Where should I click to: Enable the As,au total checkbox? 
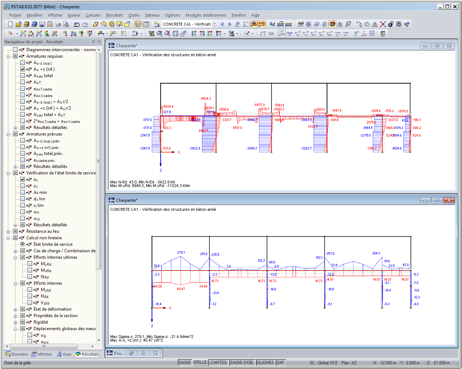click(x=23, y=76)
